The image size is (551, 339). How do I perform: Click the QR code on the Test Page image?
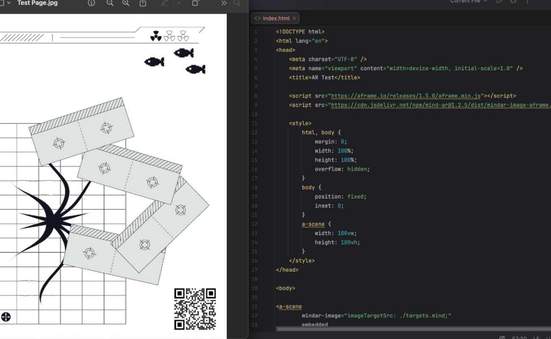point(195,309)
